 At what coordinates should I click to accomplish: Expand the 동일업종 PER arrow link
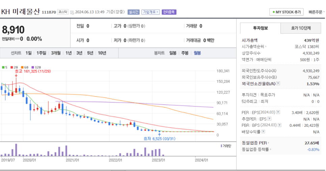[x=268, y=143]
